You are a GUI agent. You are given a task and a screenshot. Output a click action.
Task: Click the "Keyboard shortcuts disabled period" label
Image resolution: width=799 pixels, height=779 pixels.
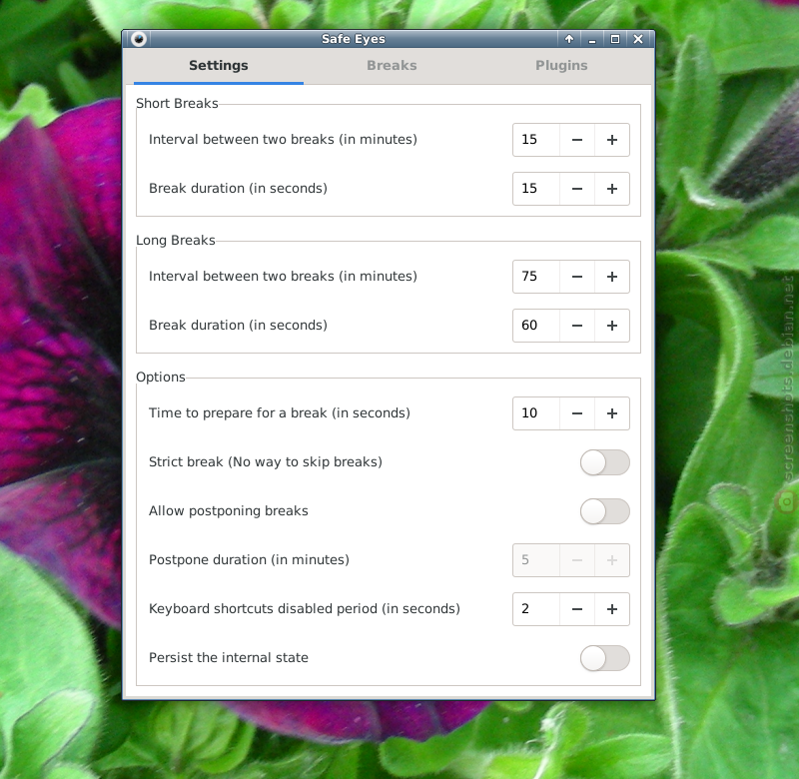click(x=305, y=609)
